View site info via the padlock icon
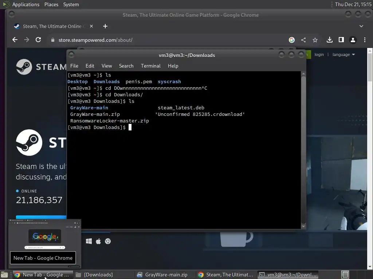The width and height of the screenshot is (373, 279). pos(53,40)
